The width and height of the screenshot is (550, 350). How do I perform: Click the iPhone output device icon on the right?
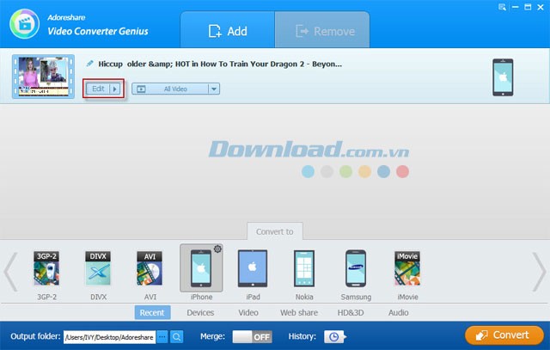tap(503, 77)
